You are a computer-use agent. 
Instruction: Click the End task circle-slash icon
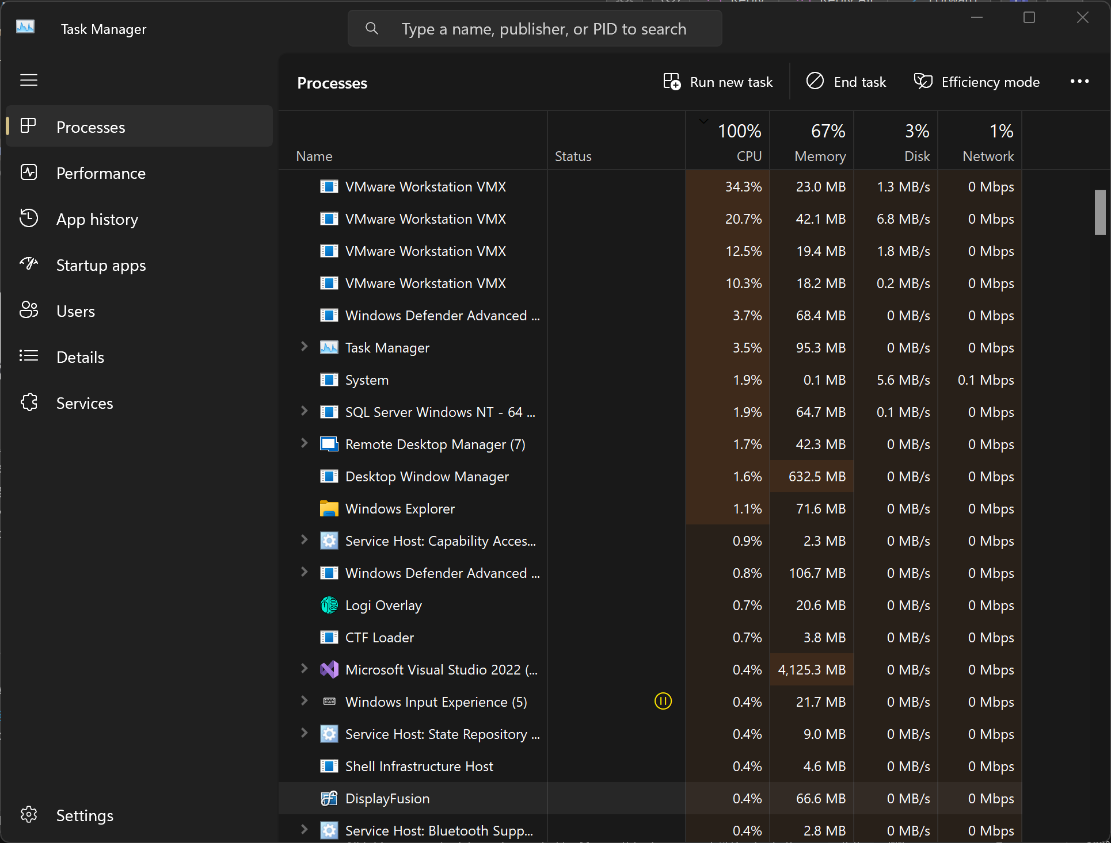coord(815,82)
